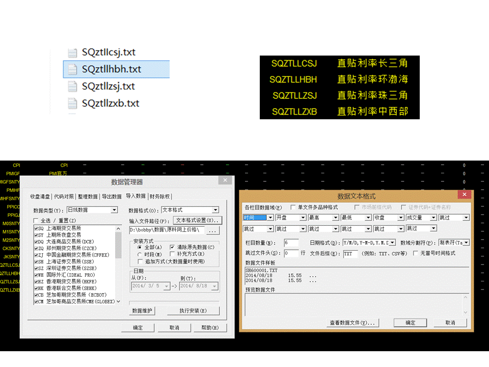Screen dimensions: 489x367
Task: Expand the 数据格式 combo box
Action: [x=215, y=210]
